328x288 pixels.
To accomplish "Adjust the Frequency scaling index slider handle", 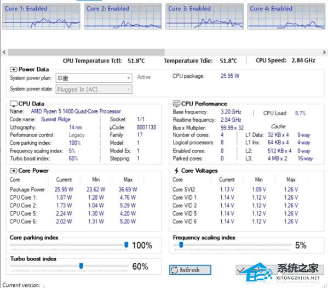I will coord(181,245).
